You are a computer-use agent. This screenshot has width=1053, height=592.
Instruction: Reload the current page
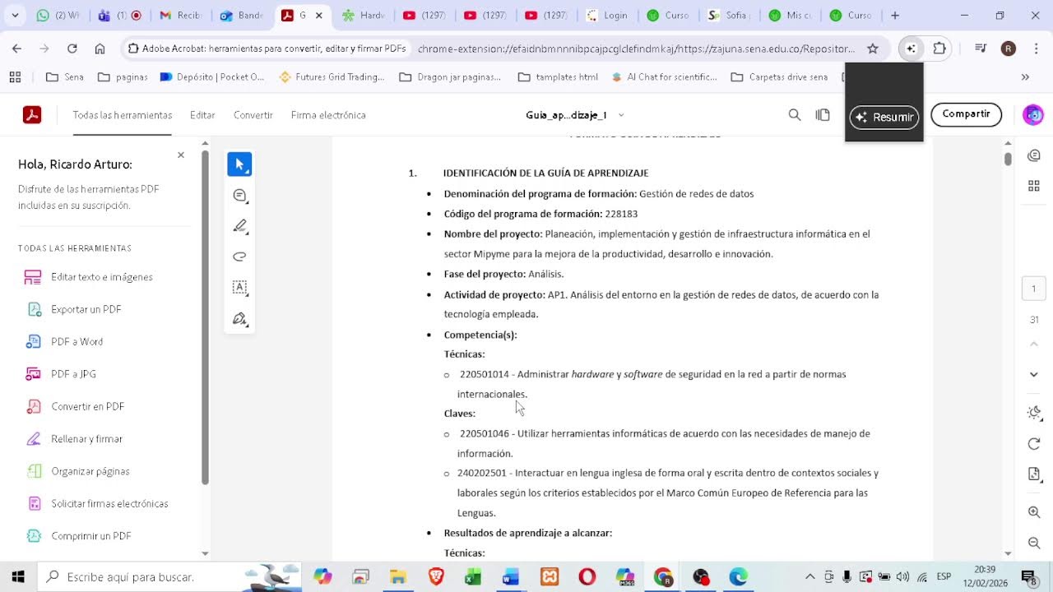72,49
